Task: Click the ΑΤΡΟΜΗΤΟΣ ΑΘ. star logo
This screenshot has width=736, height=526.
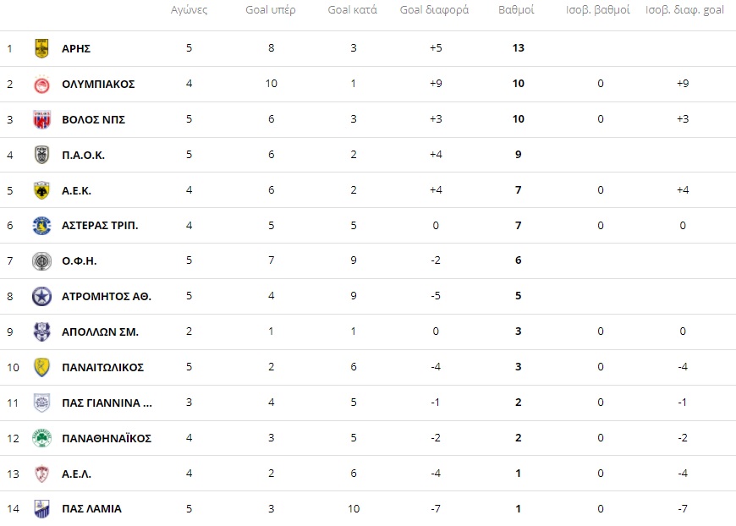Action: [x=41, y=297]
